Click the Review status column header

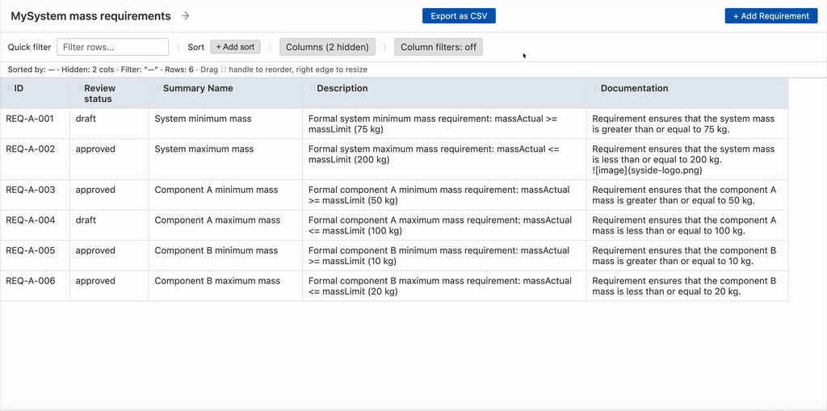tap(109, 94)
